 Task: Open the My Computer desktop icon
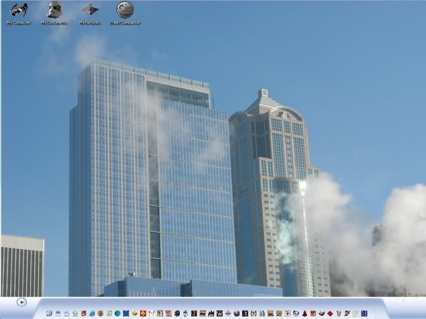[19, 14]
